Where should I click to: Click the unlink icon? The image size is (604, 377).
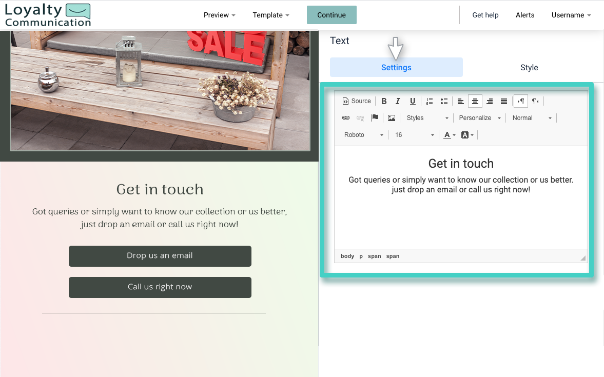tap(360, 118)
